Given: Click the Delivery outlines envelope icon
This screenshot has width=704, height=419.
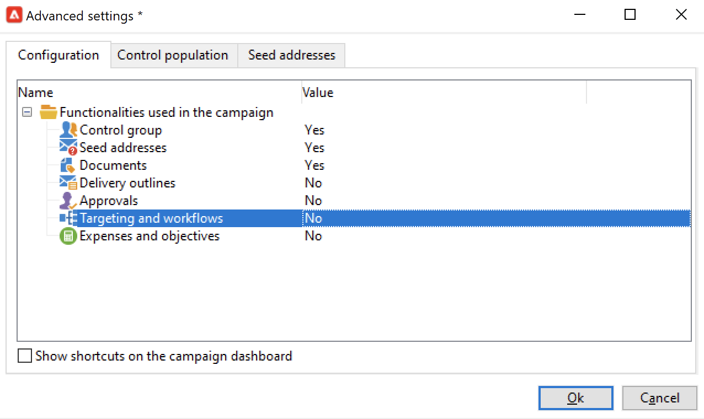Looking at the screenshot, I should coord(68,183).
